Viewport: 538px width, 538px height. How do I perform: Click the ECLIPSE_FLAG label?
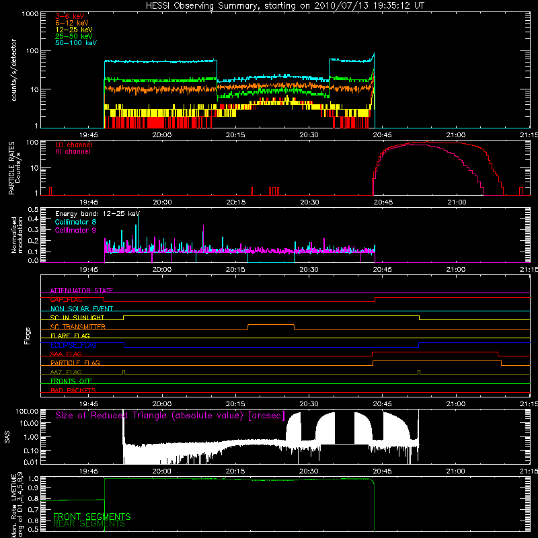coord(73,345)
